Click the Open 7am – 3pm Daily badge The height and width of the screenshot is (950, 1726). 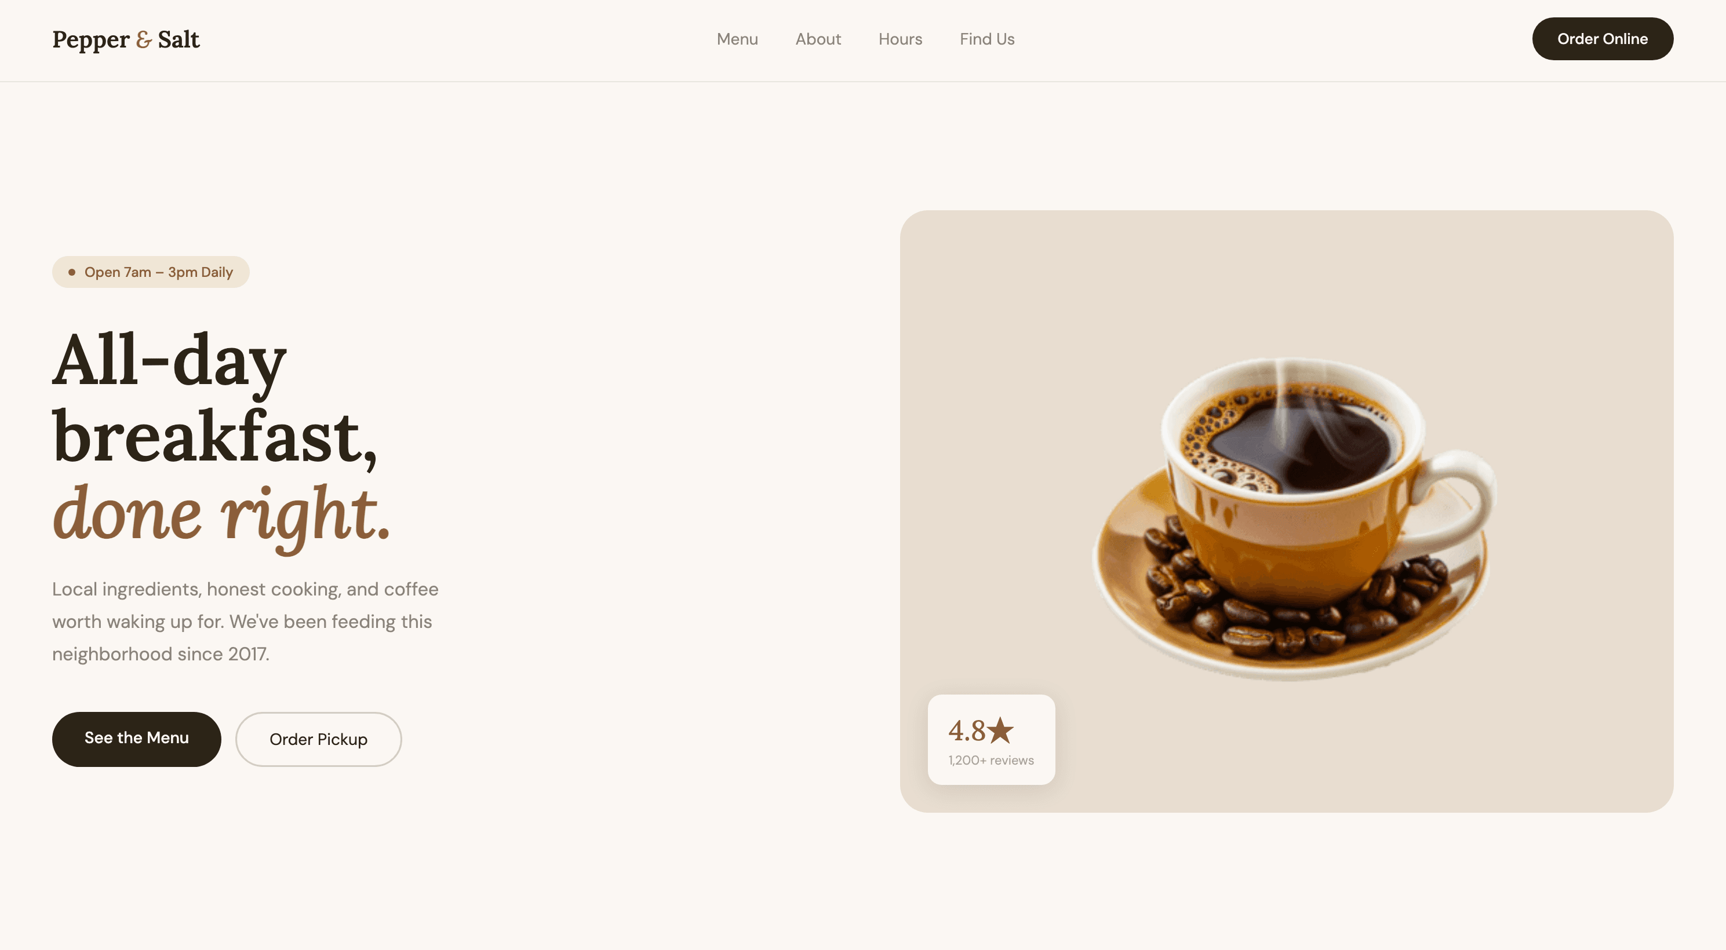(151, 272)
